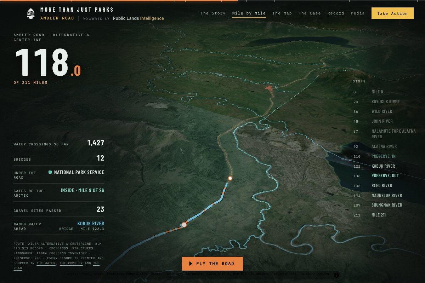Click the More Than Just Parks title
The height and width of the screenshot is (283, 425).
77,10
